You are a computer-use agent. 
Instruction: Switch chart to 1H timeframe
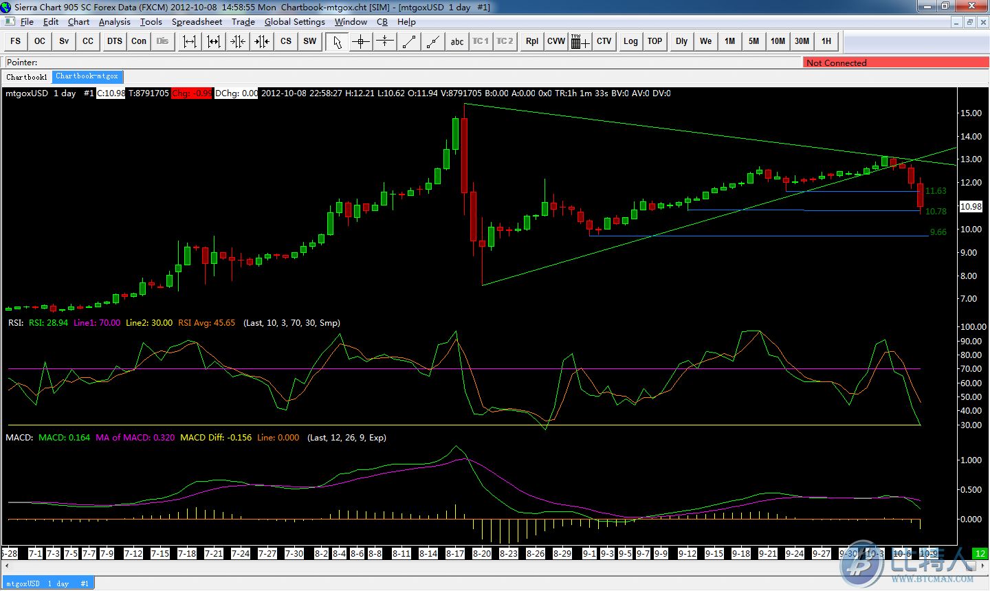[x=826, y=41]
